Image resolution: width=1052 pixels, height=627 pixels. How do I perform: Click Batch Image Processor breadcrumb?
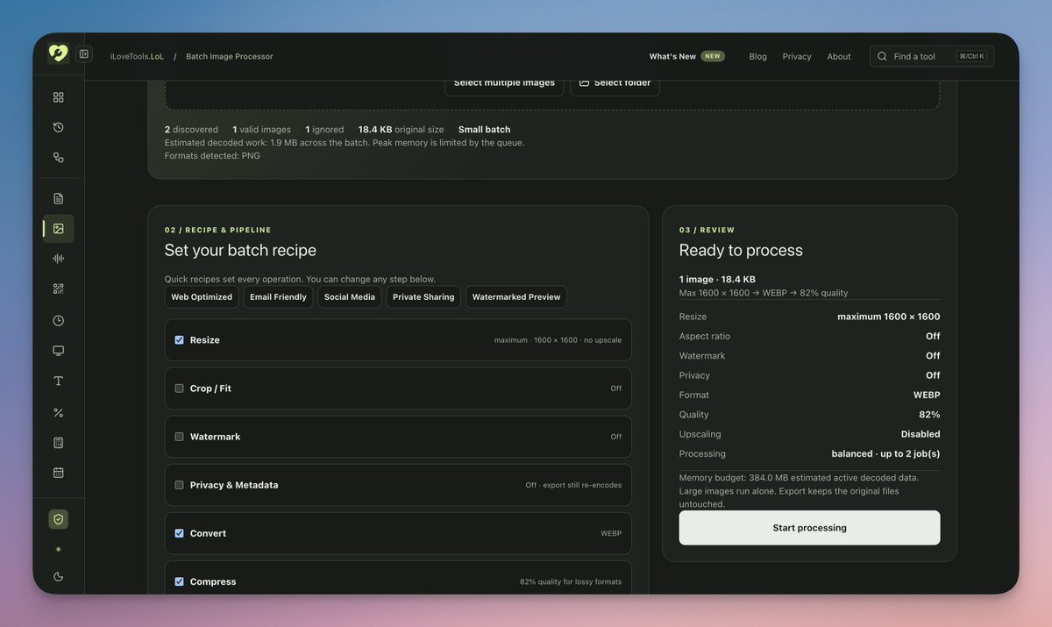230,56
